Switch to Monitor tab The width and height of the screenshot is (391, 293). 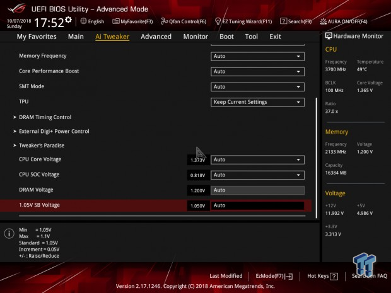coord(195,37)
